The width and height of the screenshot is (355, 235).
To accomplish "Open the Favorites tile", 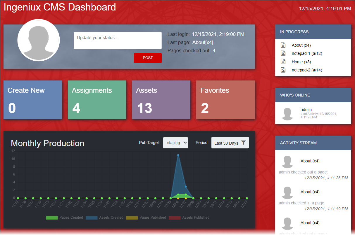I will pos(225,100).
